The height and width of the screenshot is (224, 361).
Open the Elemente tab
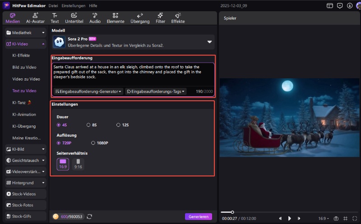tap(116, 18)
